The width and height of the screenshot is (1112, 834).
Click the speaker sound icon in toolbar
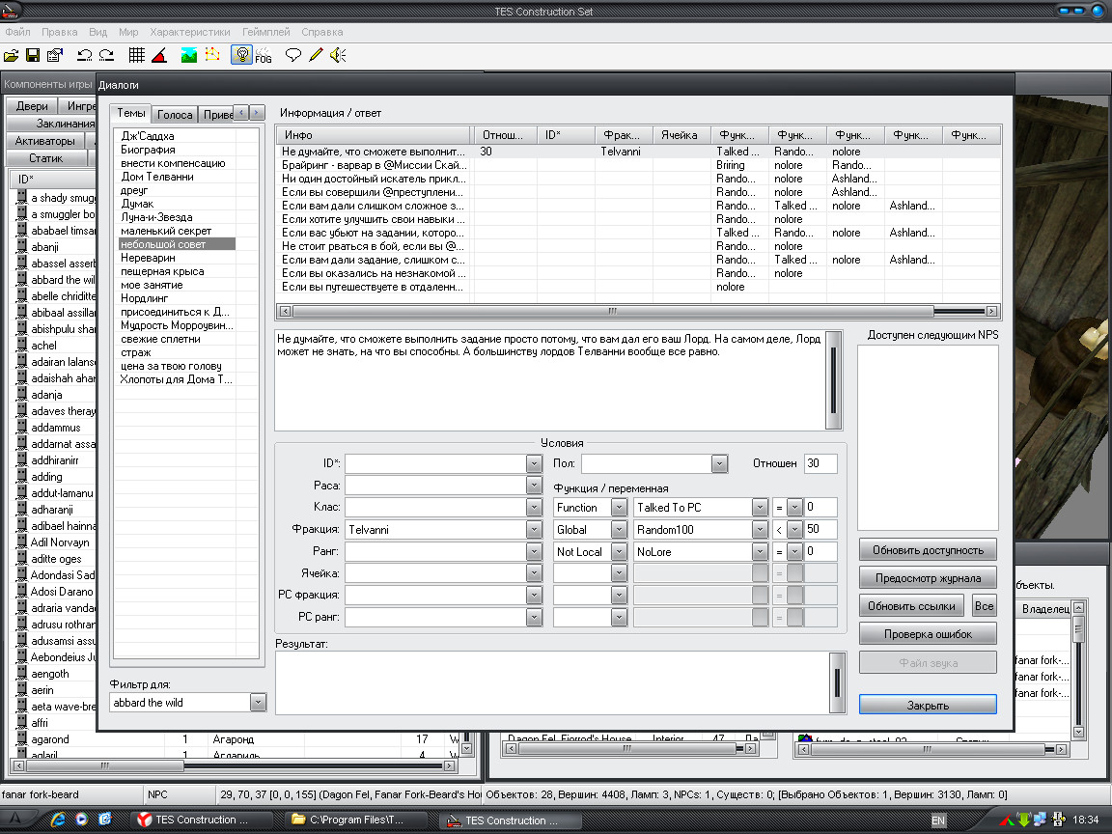[337, 55]
